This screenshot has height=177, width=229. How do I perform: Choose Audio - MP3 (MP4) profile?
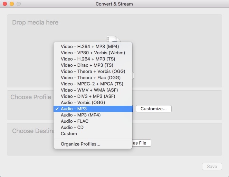(93, 115)
